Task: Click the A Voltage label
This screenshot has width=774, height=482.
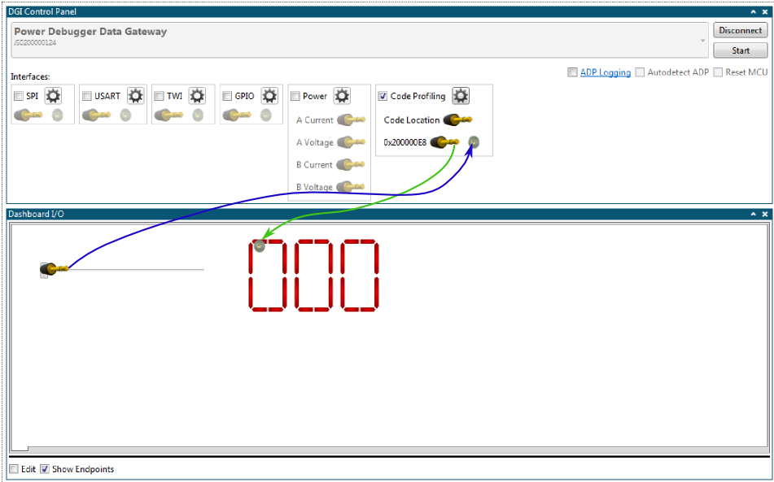Action: (x=315, y=142)
